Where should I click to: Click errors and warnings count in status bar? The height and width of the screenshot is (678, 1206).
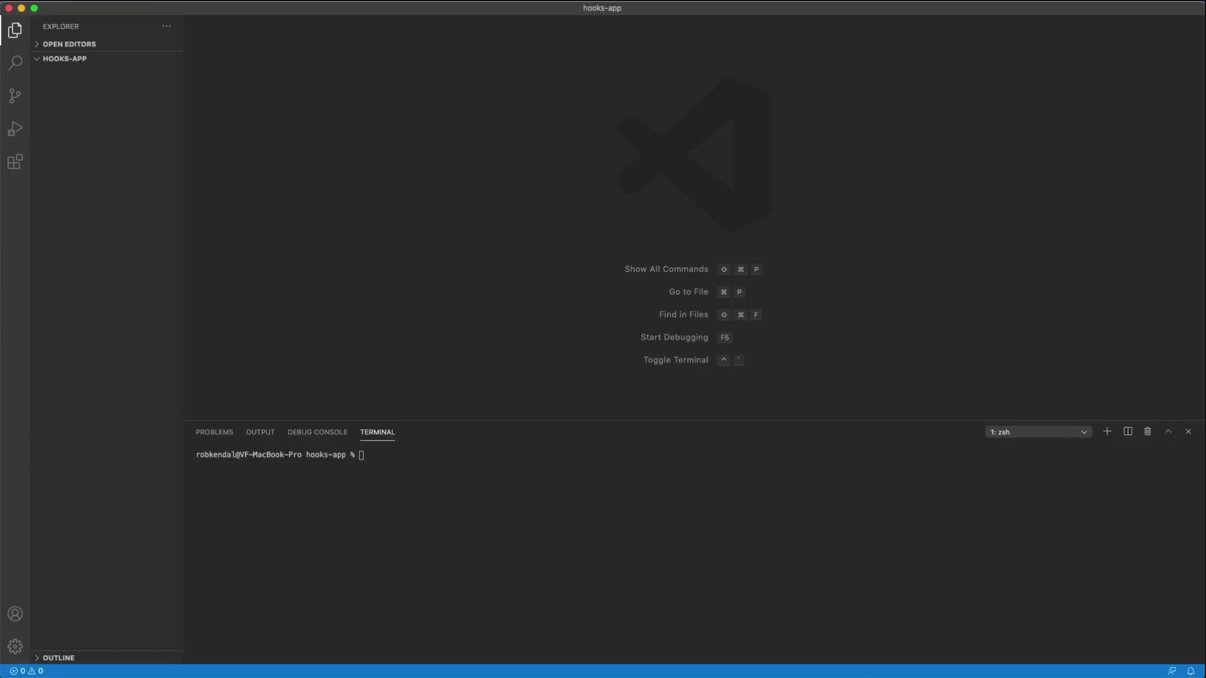[26, 671]
